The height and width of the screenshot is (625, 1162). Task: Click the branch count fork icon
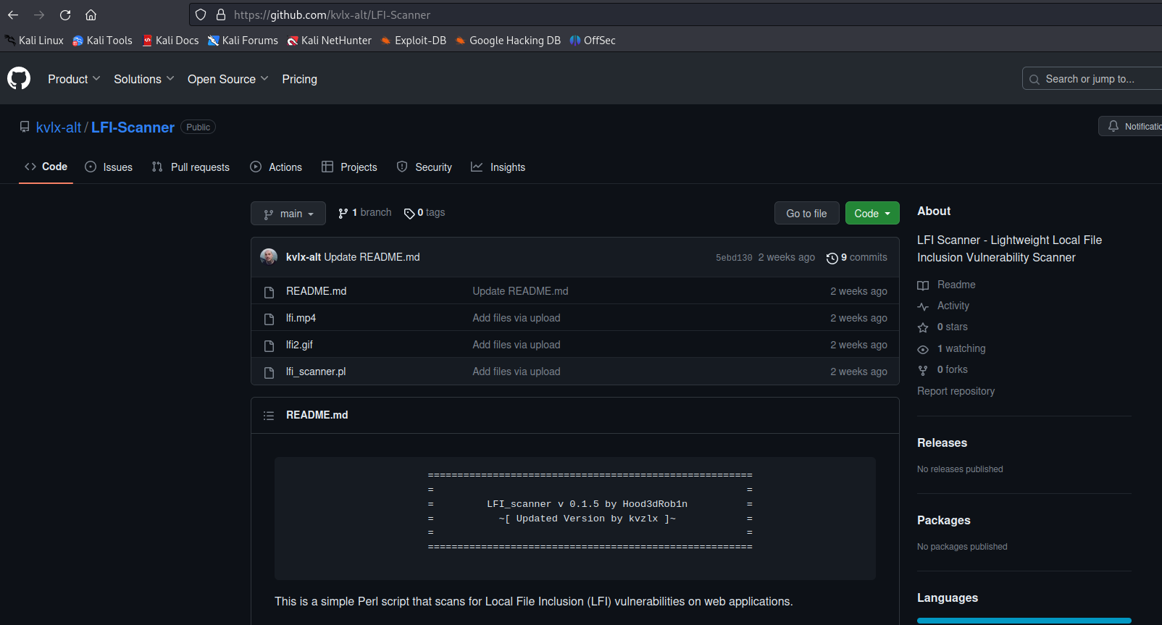(x=343, y=213)
